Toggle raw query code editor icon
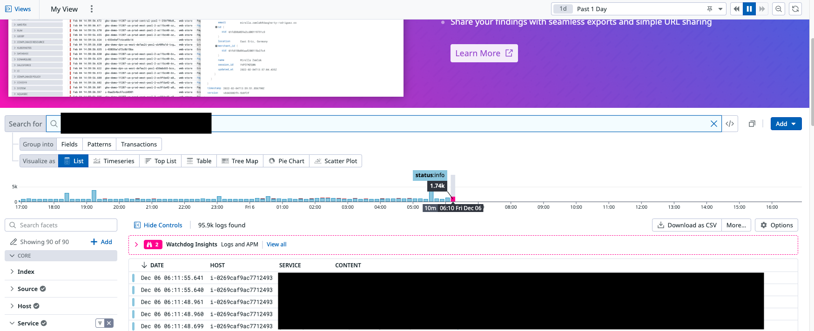Screen dimensions: 814x331 (x=730, y=124)
